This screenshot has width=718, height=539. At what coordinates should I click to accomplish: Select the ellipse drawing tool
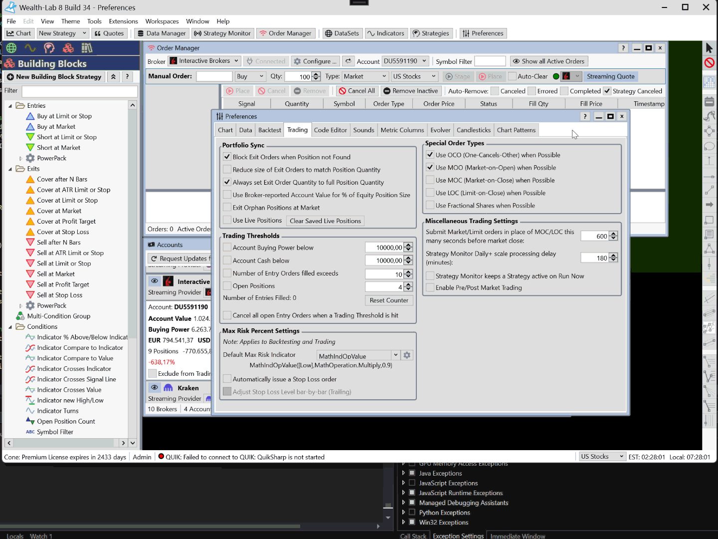[709, 146]
